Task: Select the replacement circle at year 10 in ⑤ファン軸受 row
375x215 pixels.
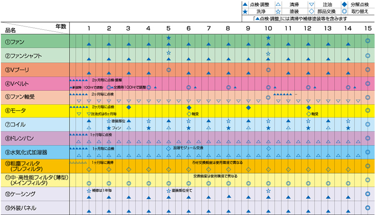Action: pos(268,97)
